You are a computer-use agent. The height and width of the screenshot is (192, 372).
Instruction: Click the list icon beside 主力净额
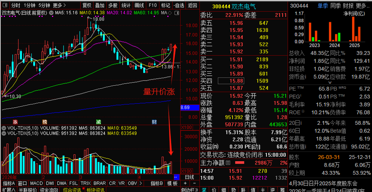coord(228,163)
